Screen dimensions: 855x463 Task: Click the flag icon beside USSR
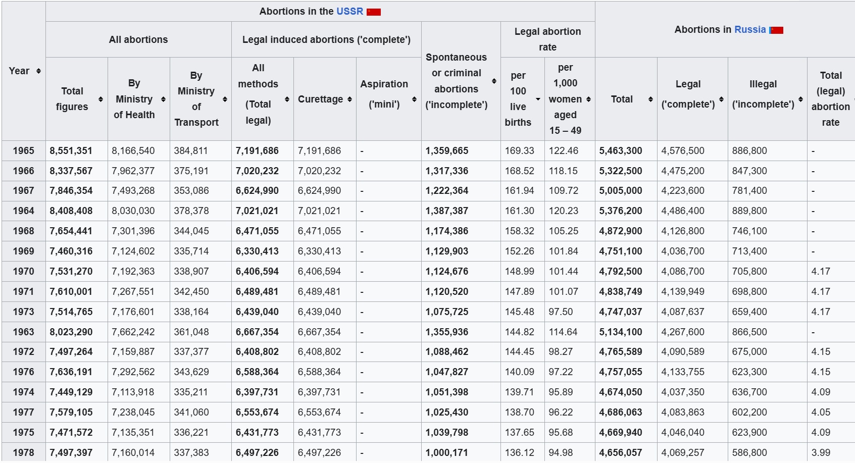(374, 12)
